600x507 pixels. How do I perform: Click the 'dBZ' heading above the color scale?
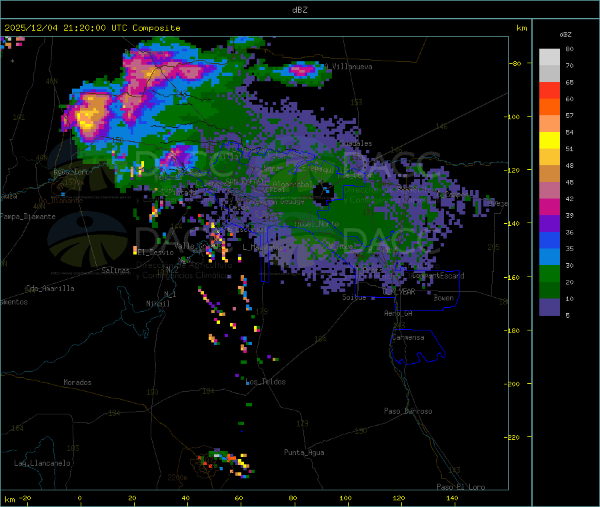(x=565, y=35)
